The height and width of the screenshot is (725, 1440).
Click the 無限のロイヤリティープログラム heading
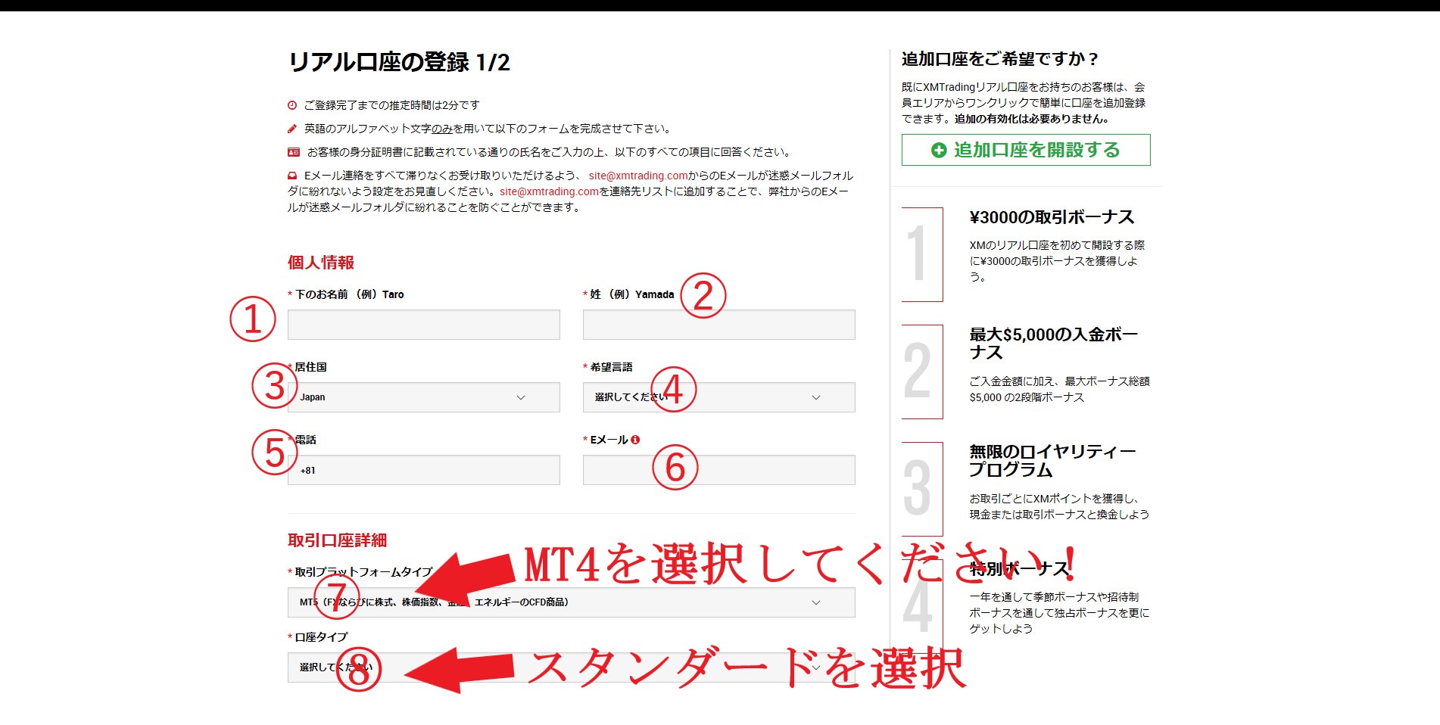(x=1052, y=461)
